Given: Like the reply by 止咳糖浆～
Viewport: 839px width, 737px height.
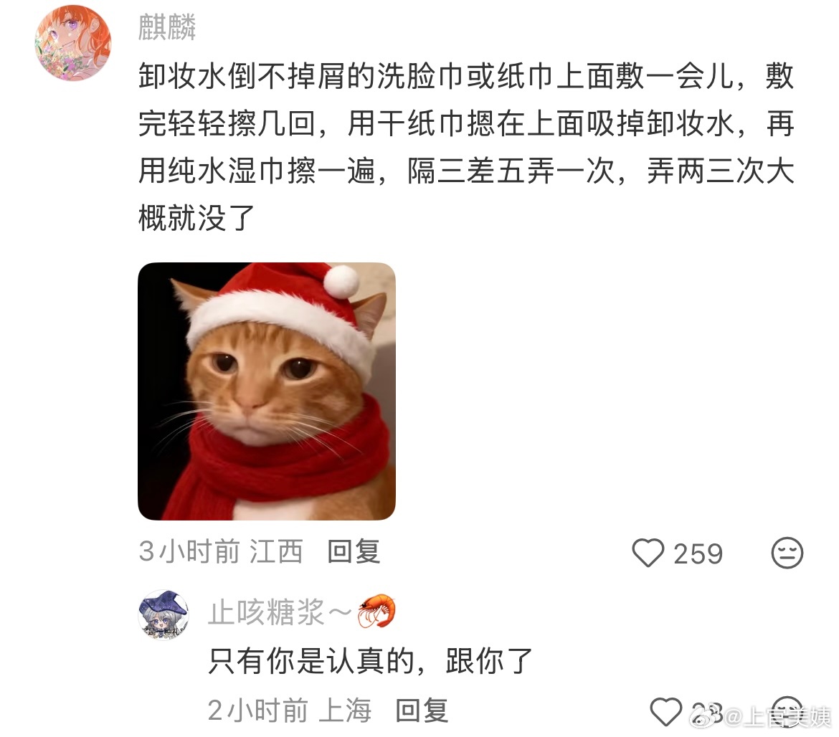Looking at the screenshot, I should pyautogui.click(x=665, y=712).
